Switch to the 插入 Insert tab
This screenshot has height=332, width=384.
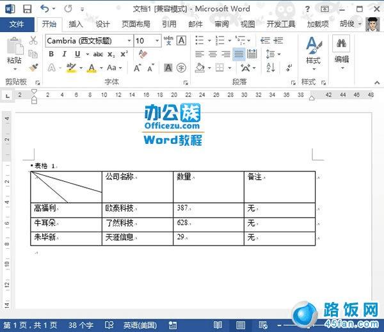pyautogui.click(x=76, y=24)
